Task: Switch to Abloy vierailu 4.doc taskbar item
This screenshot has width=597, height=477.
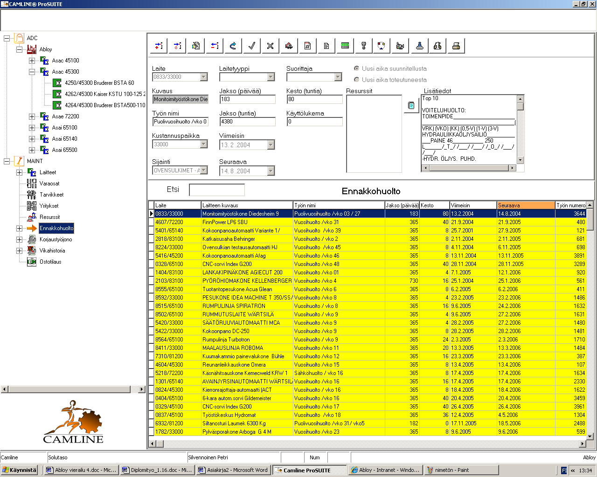Action: click(81, 470)
